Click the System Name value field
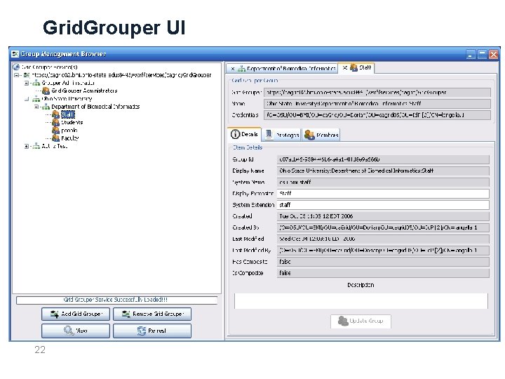 click(x=383, y=182)
